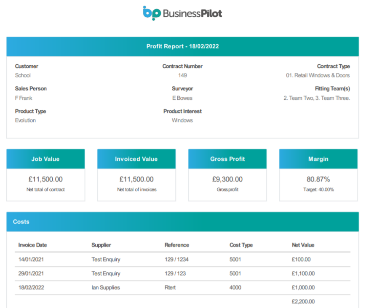Click the Gross Profit card header
The image size is (366, 308).
(227, 159)
